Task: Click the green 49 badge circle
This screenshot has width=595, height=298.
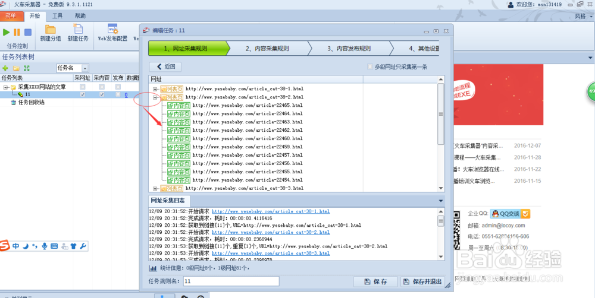Action: (x=591, y=91)
